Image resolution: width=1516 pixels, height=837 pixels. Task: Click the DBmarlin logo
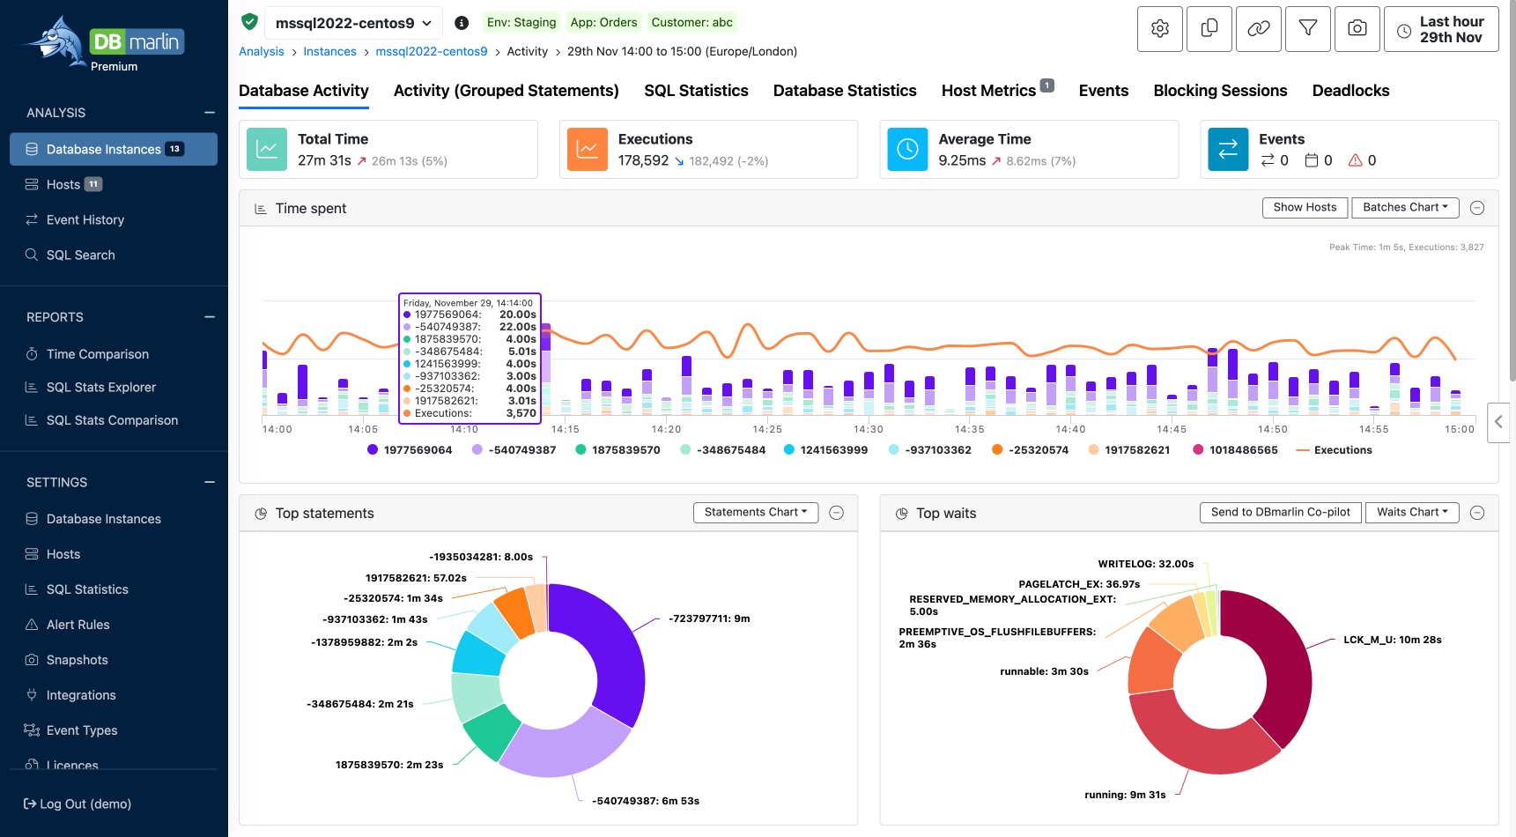coord(104,44)
